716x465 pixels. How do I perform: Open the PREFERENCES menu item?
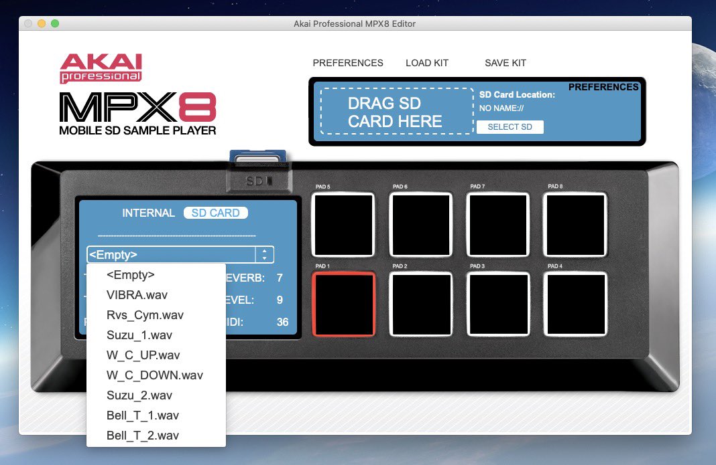point(347,63)
